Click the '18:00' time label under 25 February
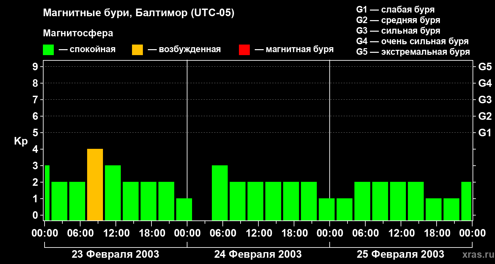This screenshot has width=495, height=264. click(x=437, y=233)
